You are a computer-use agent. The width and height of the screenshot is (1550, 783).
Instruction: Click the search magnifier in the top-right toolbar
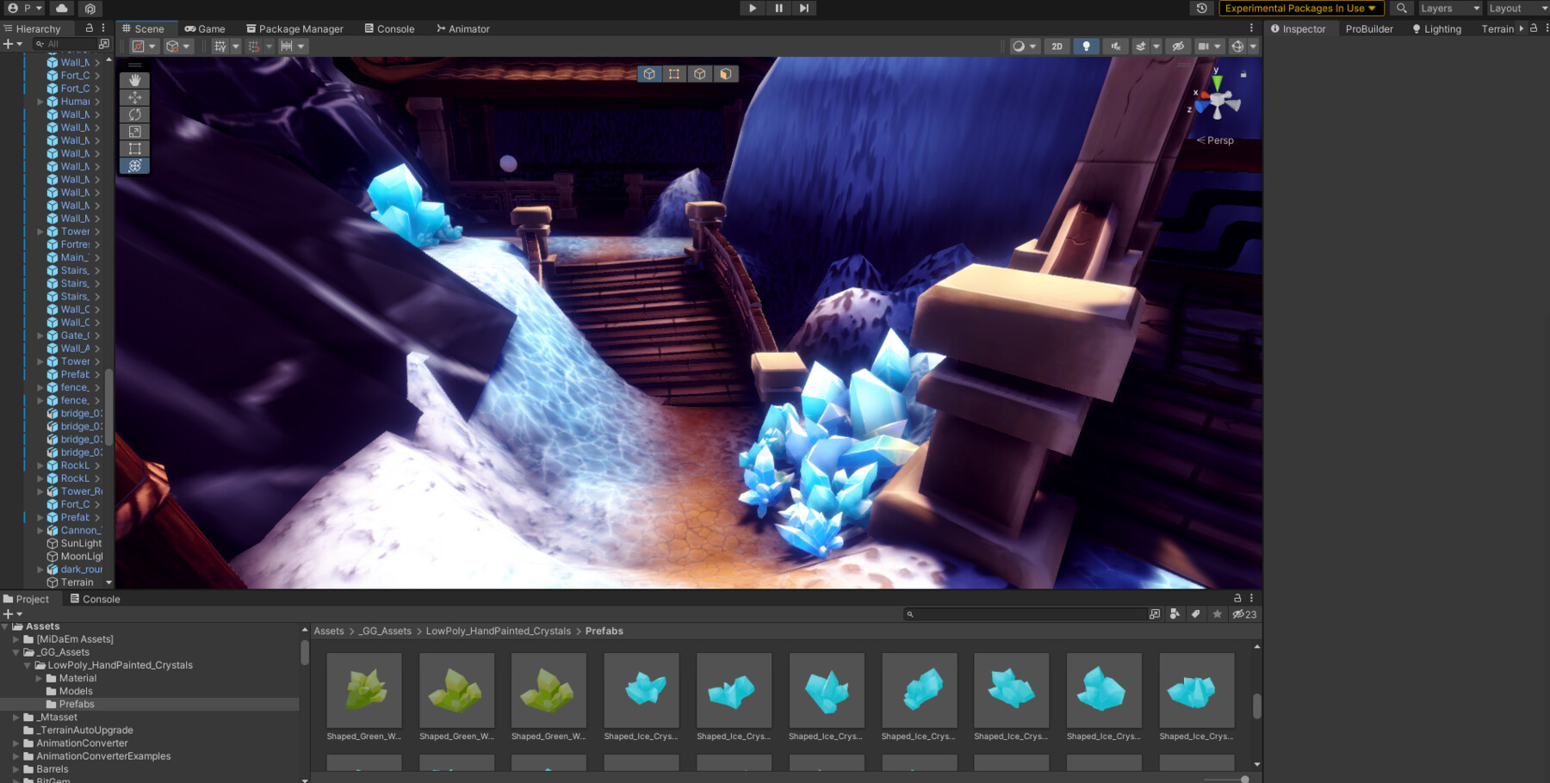click(1401, 9)
